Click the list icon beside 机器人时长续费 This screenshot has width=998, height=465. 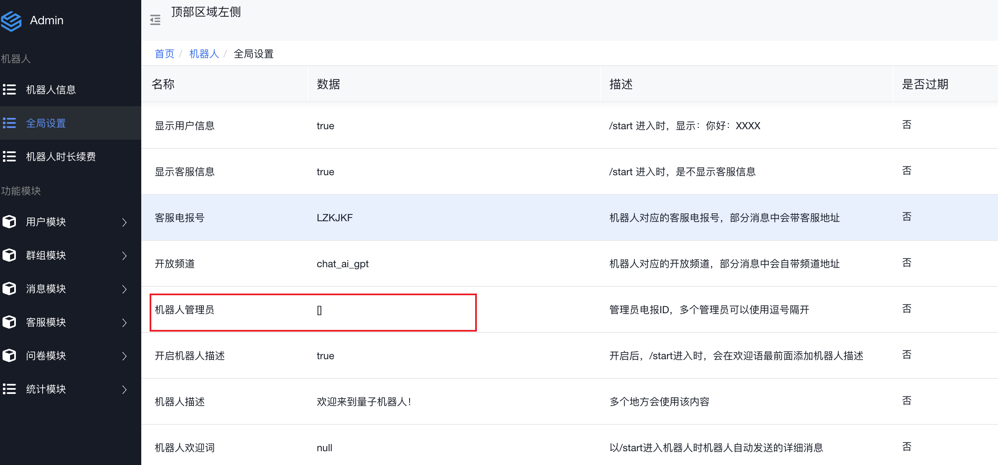9,156
